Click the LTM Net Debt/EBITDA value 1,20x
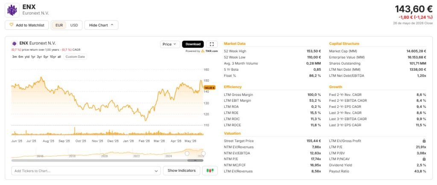437x185 pixels. (421, 76)
